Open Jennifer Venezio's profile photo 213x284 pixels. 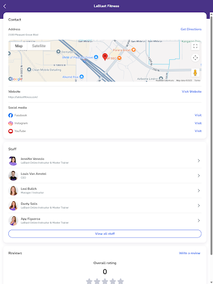click(x=13, y=161)
